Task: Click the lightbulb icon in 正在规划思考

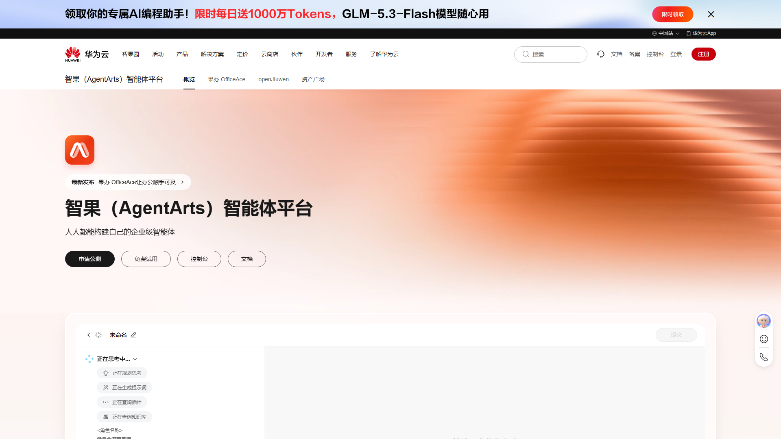Action: click(x=106, y=373)
